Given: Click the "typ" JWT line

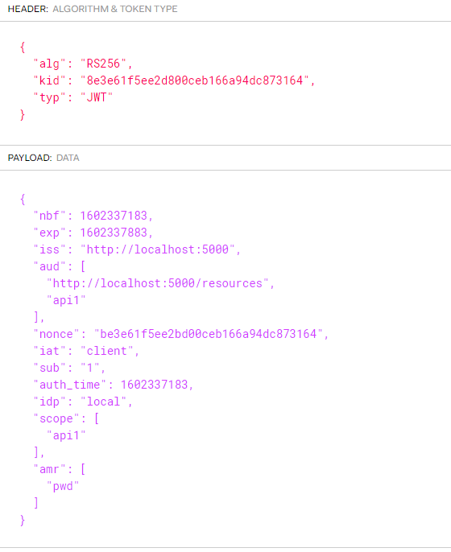Looking at the screenshot, I should point(73,97).
